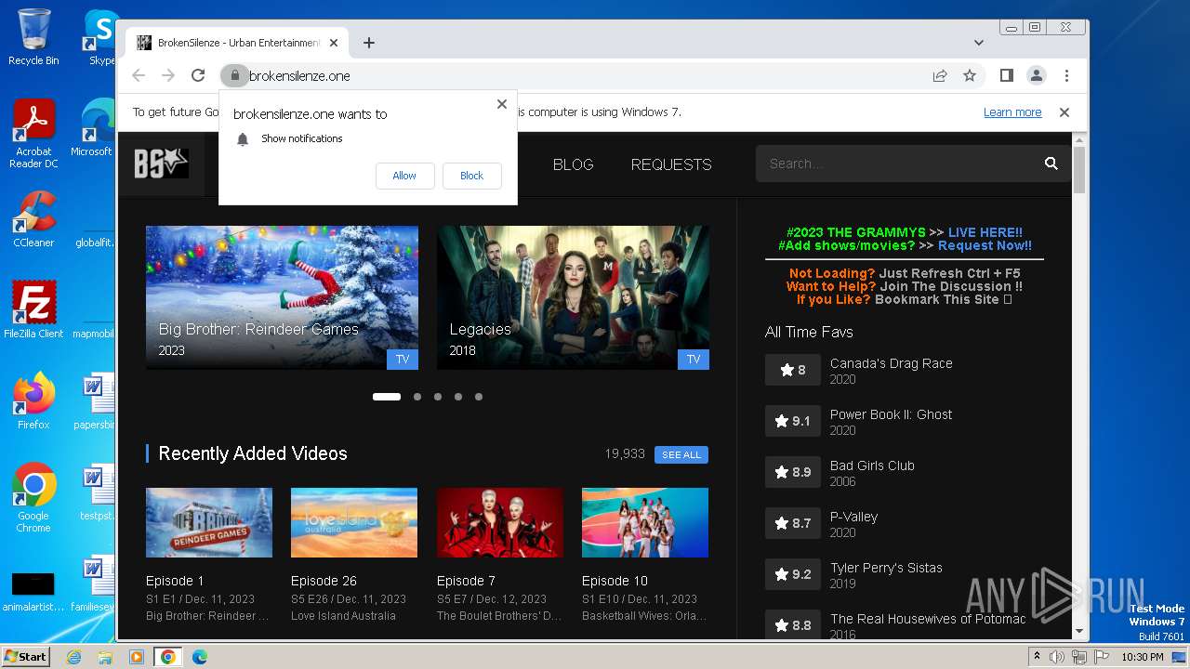Open Canada's Drag Race

pos(891,363)
